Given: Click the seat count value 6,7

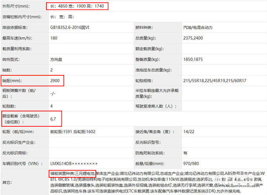Looking at the screenshot, I should (x=53, y=119).
